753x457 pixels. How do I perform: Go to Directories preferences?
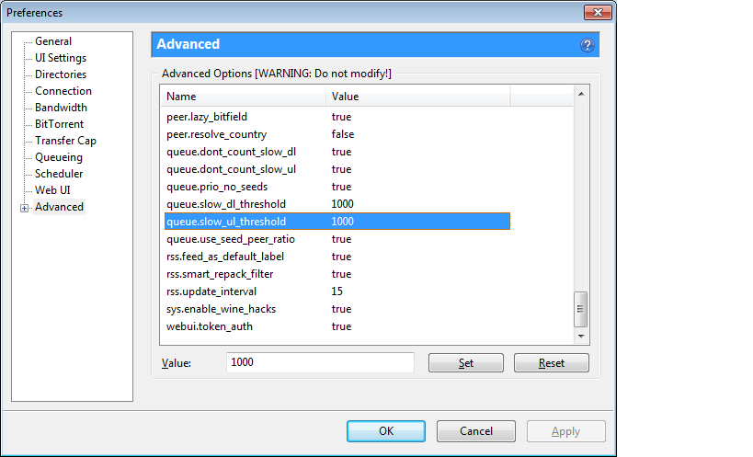coord(61,74)
